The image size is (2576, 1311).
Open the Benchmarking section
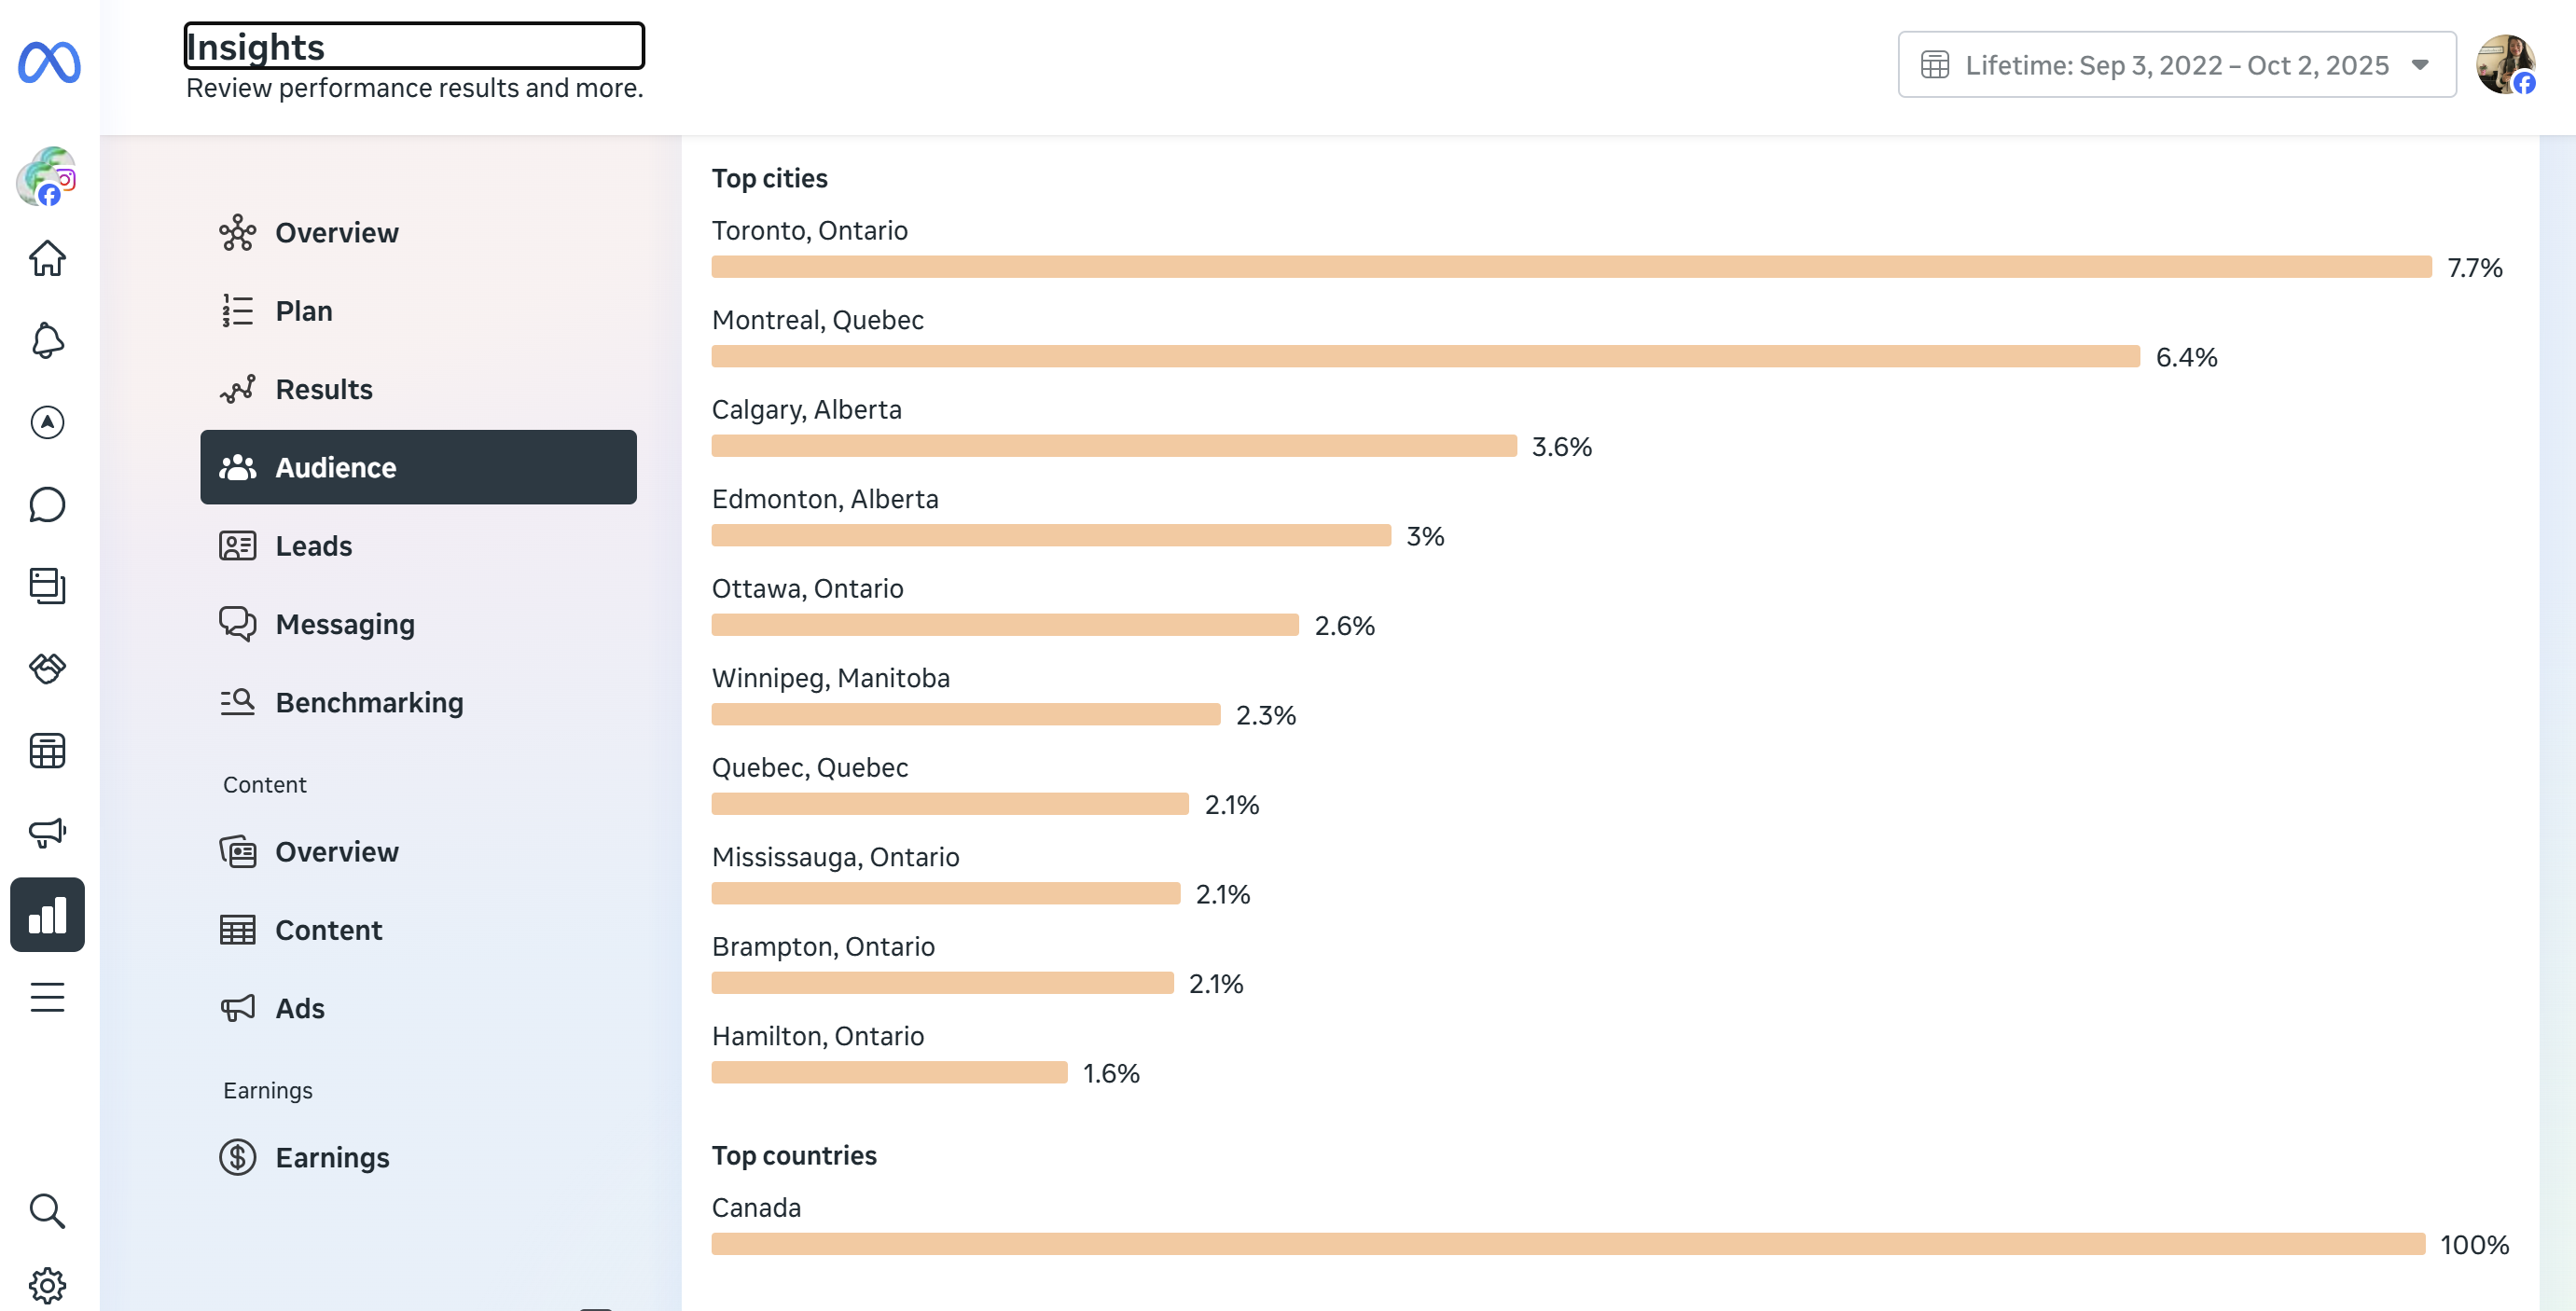[369, 703]
